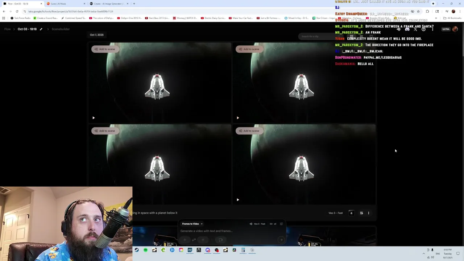Click the Oct 03 - 18:18 project title
The width and height of the screenshot is (464, 261).
tap(27, 29)
